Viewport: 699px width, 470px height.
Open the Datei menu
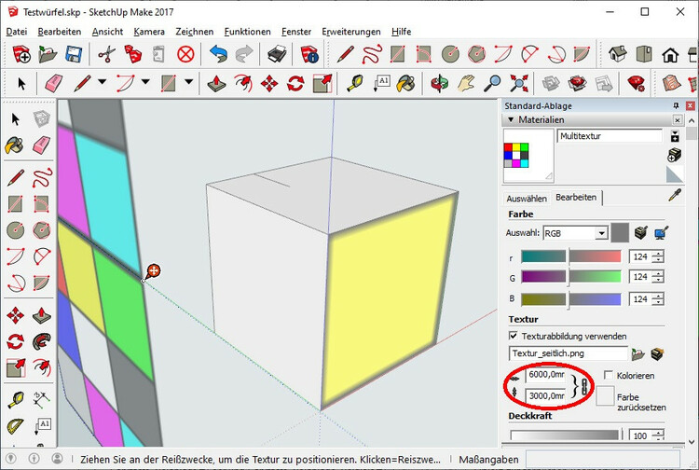(17, 32)
